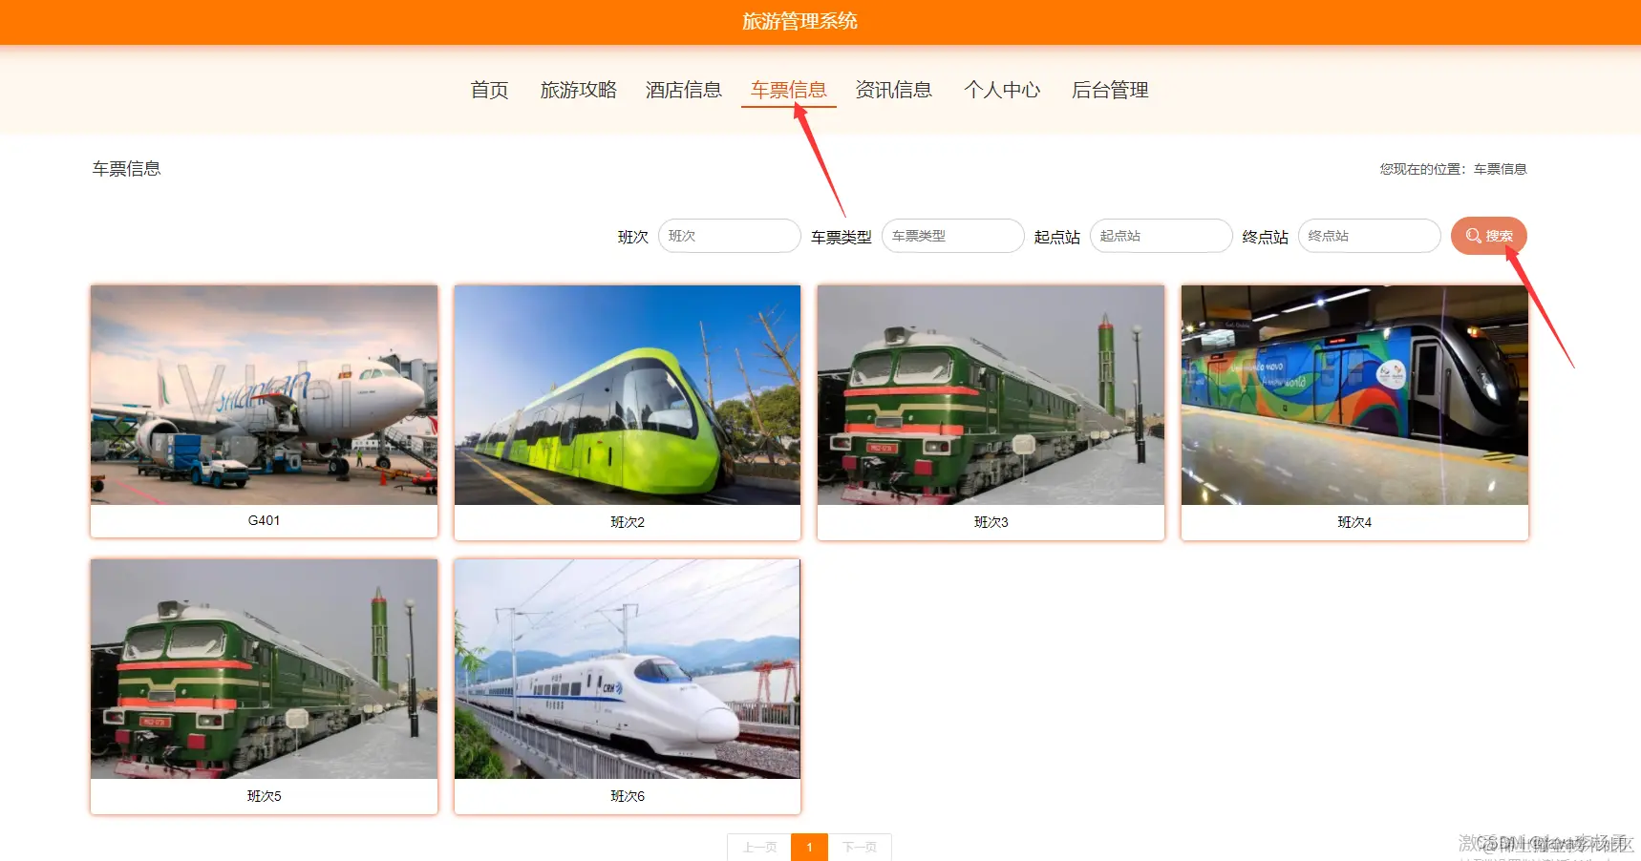Click the 车票信息 breadcrumb location text
Viewport: 1641px width, 861px height.
click(1500, 169)
